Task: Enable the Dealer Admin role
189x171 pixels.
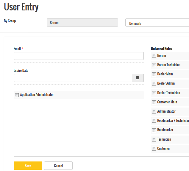Action: 154,84
